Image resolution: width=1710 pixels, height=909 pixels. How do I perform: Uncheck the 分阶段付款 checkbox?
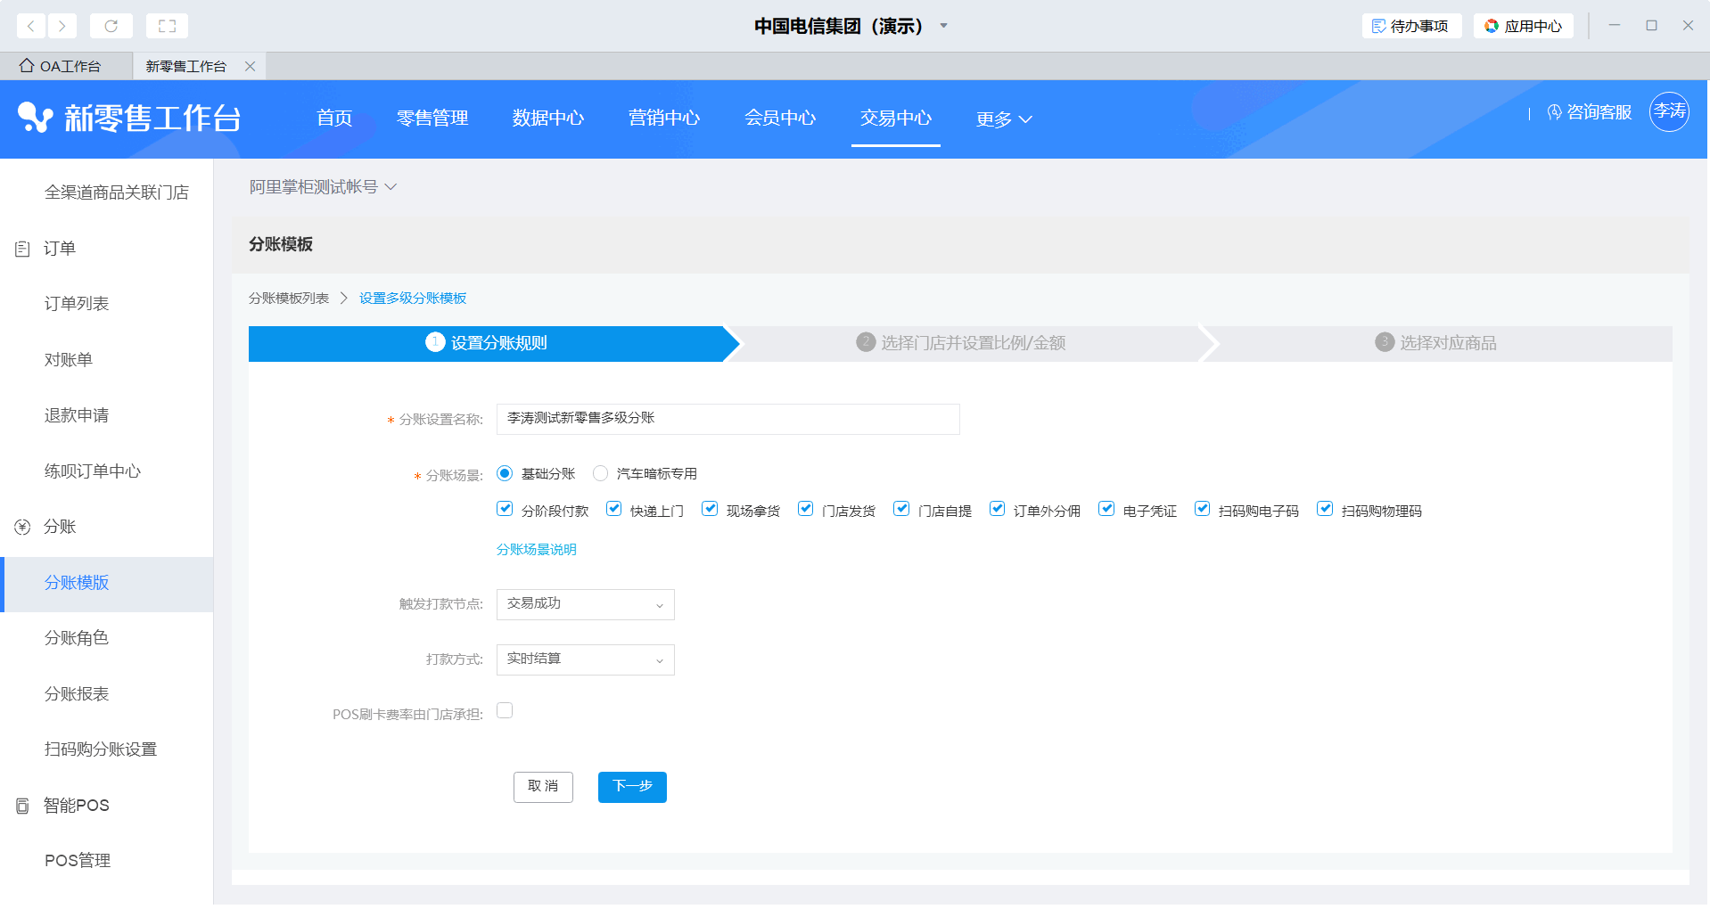pyautogui.click(x=505, y=509)
